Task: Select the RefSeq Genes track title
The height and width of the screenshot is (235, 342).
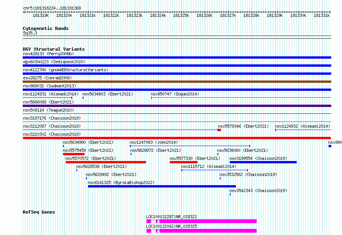Action: [x=39, y=212]
